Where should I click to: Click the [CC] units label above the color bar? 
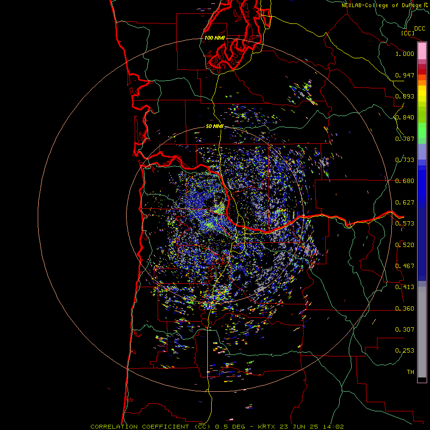click(408, 33)
